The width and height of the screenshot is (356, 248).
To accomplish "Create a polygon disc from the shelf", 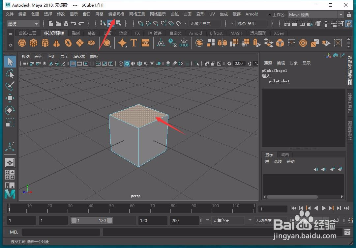I will coord(91,43).
